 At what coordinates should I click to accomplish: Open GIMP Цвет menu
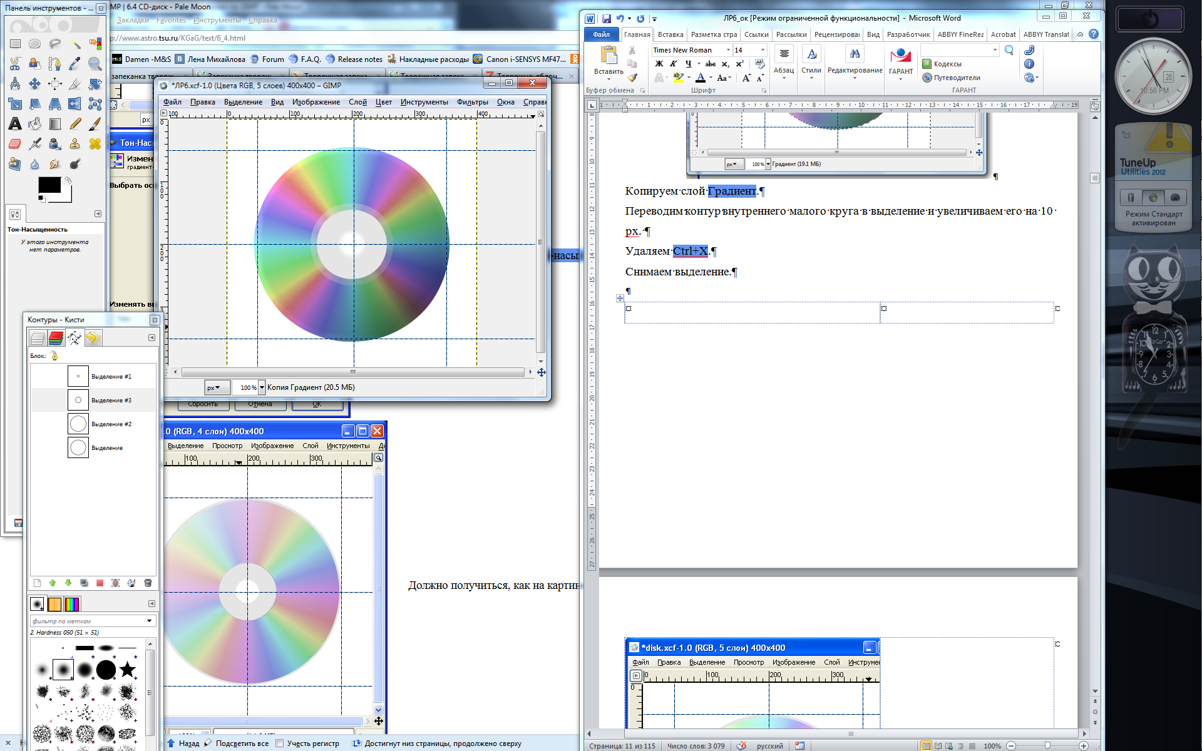tap(383, 102)
